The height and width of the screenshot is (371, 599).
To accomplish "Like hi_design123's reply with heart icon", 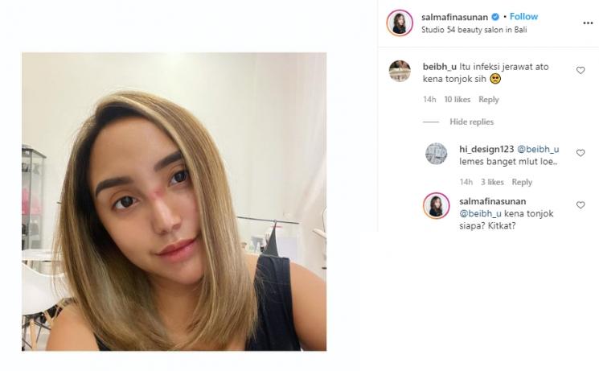I will tap(581, 153).
